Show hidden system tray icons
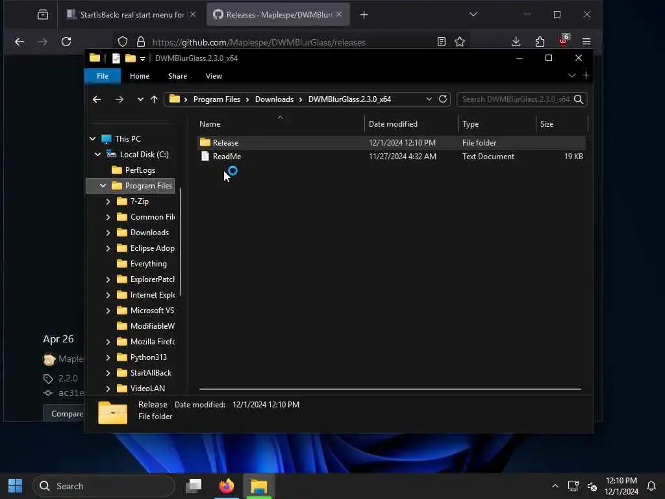The image size is (665, 499). 555,486
